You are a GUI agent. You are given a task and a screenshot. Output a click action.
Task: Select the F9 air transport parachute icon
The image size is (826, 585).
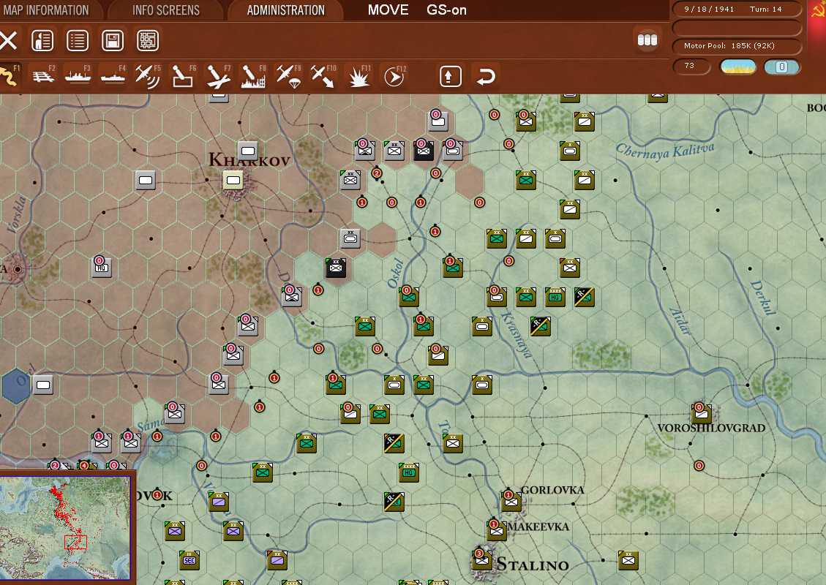click(289, 76)
